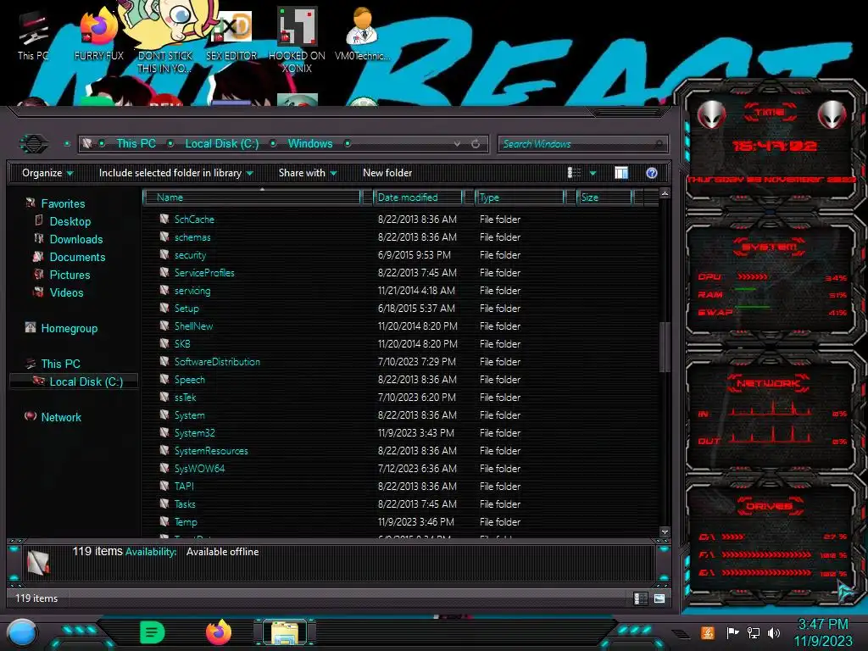Open Include selected folder in library menu

pos(175,173)
